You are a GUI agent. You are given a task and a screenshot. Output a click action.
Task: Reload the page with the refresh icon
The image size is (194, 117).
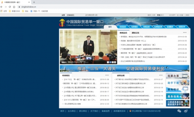[10, 7]
